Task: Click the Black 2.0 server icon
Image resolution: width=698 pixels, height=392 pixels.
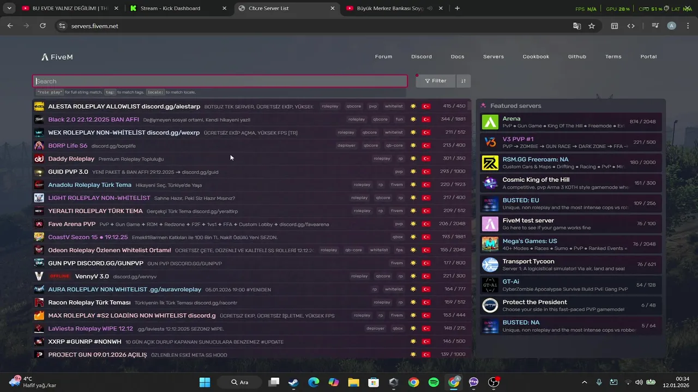Action: tap(39, 120)
